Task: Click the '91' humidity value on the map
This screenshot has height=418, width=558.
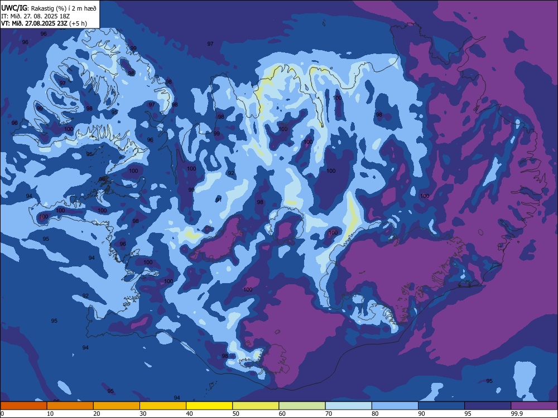Action: coord(219,200)
